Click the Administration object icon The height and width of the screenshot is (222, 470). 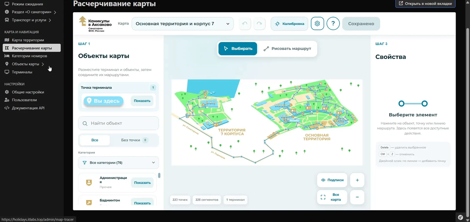(x=89, y=183)
